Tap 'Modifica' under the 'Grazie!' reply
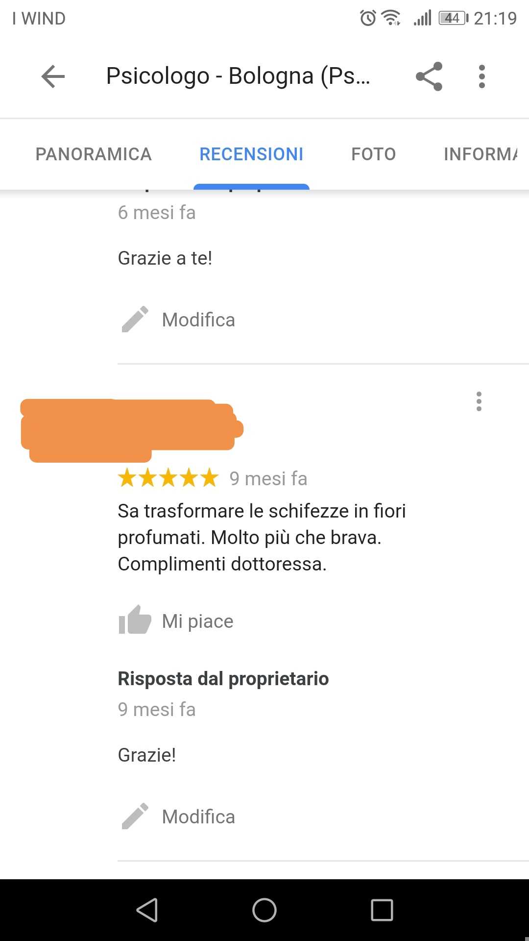Image resolution: width=529 pixels, height=941 pixels. 198,817
